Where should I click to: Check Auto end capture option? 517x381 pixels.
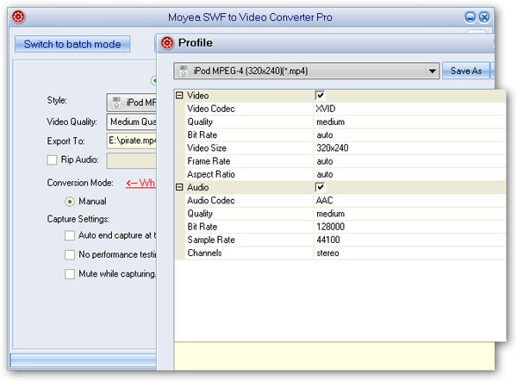tap(70, 235)
